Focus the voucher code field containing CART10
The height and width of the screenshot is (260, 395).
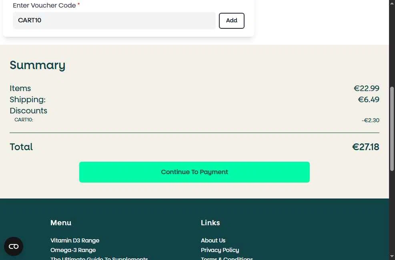pyautogui.click(x=114, y=20)
